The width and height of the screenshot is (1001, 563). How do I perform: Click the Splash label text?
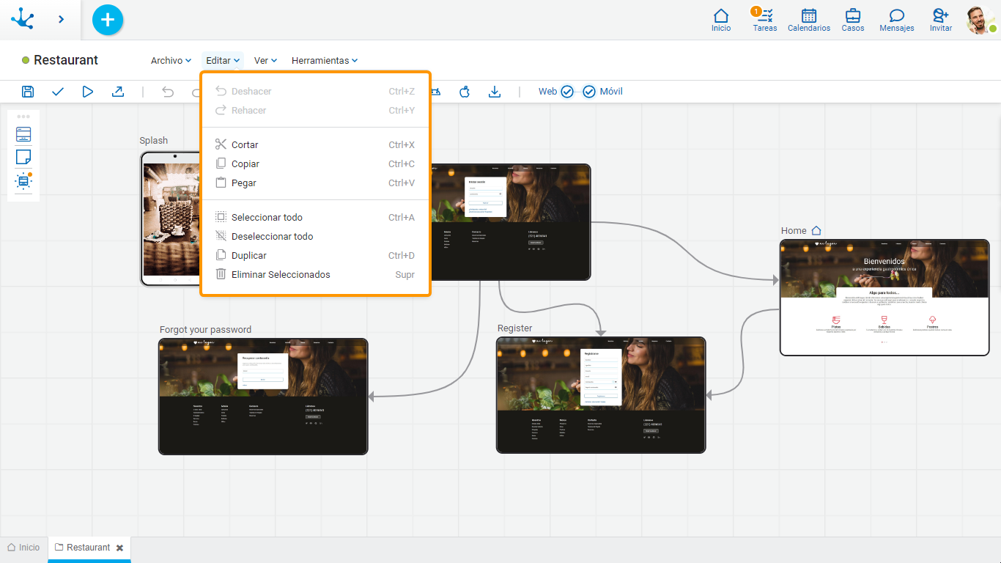(154, 141)
